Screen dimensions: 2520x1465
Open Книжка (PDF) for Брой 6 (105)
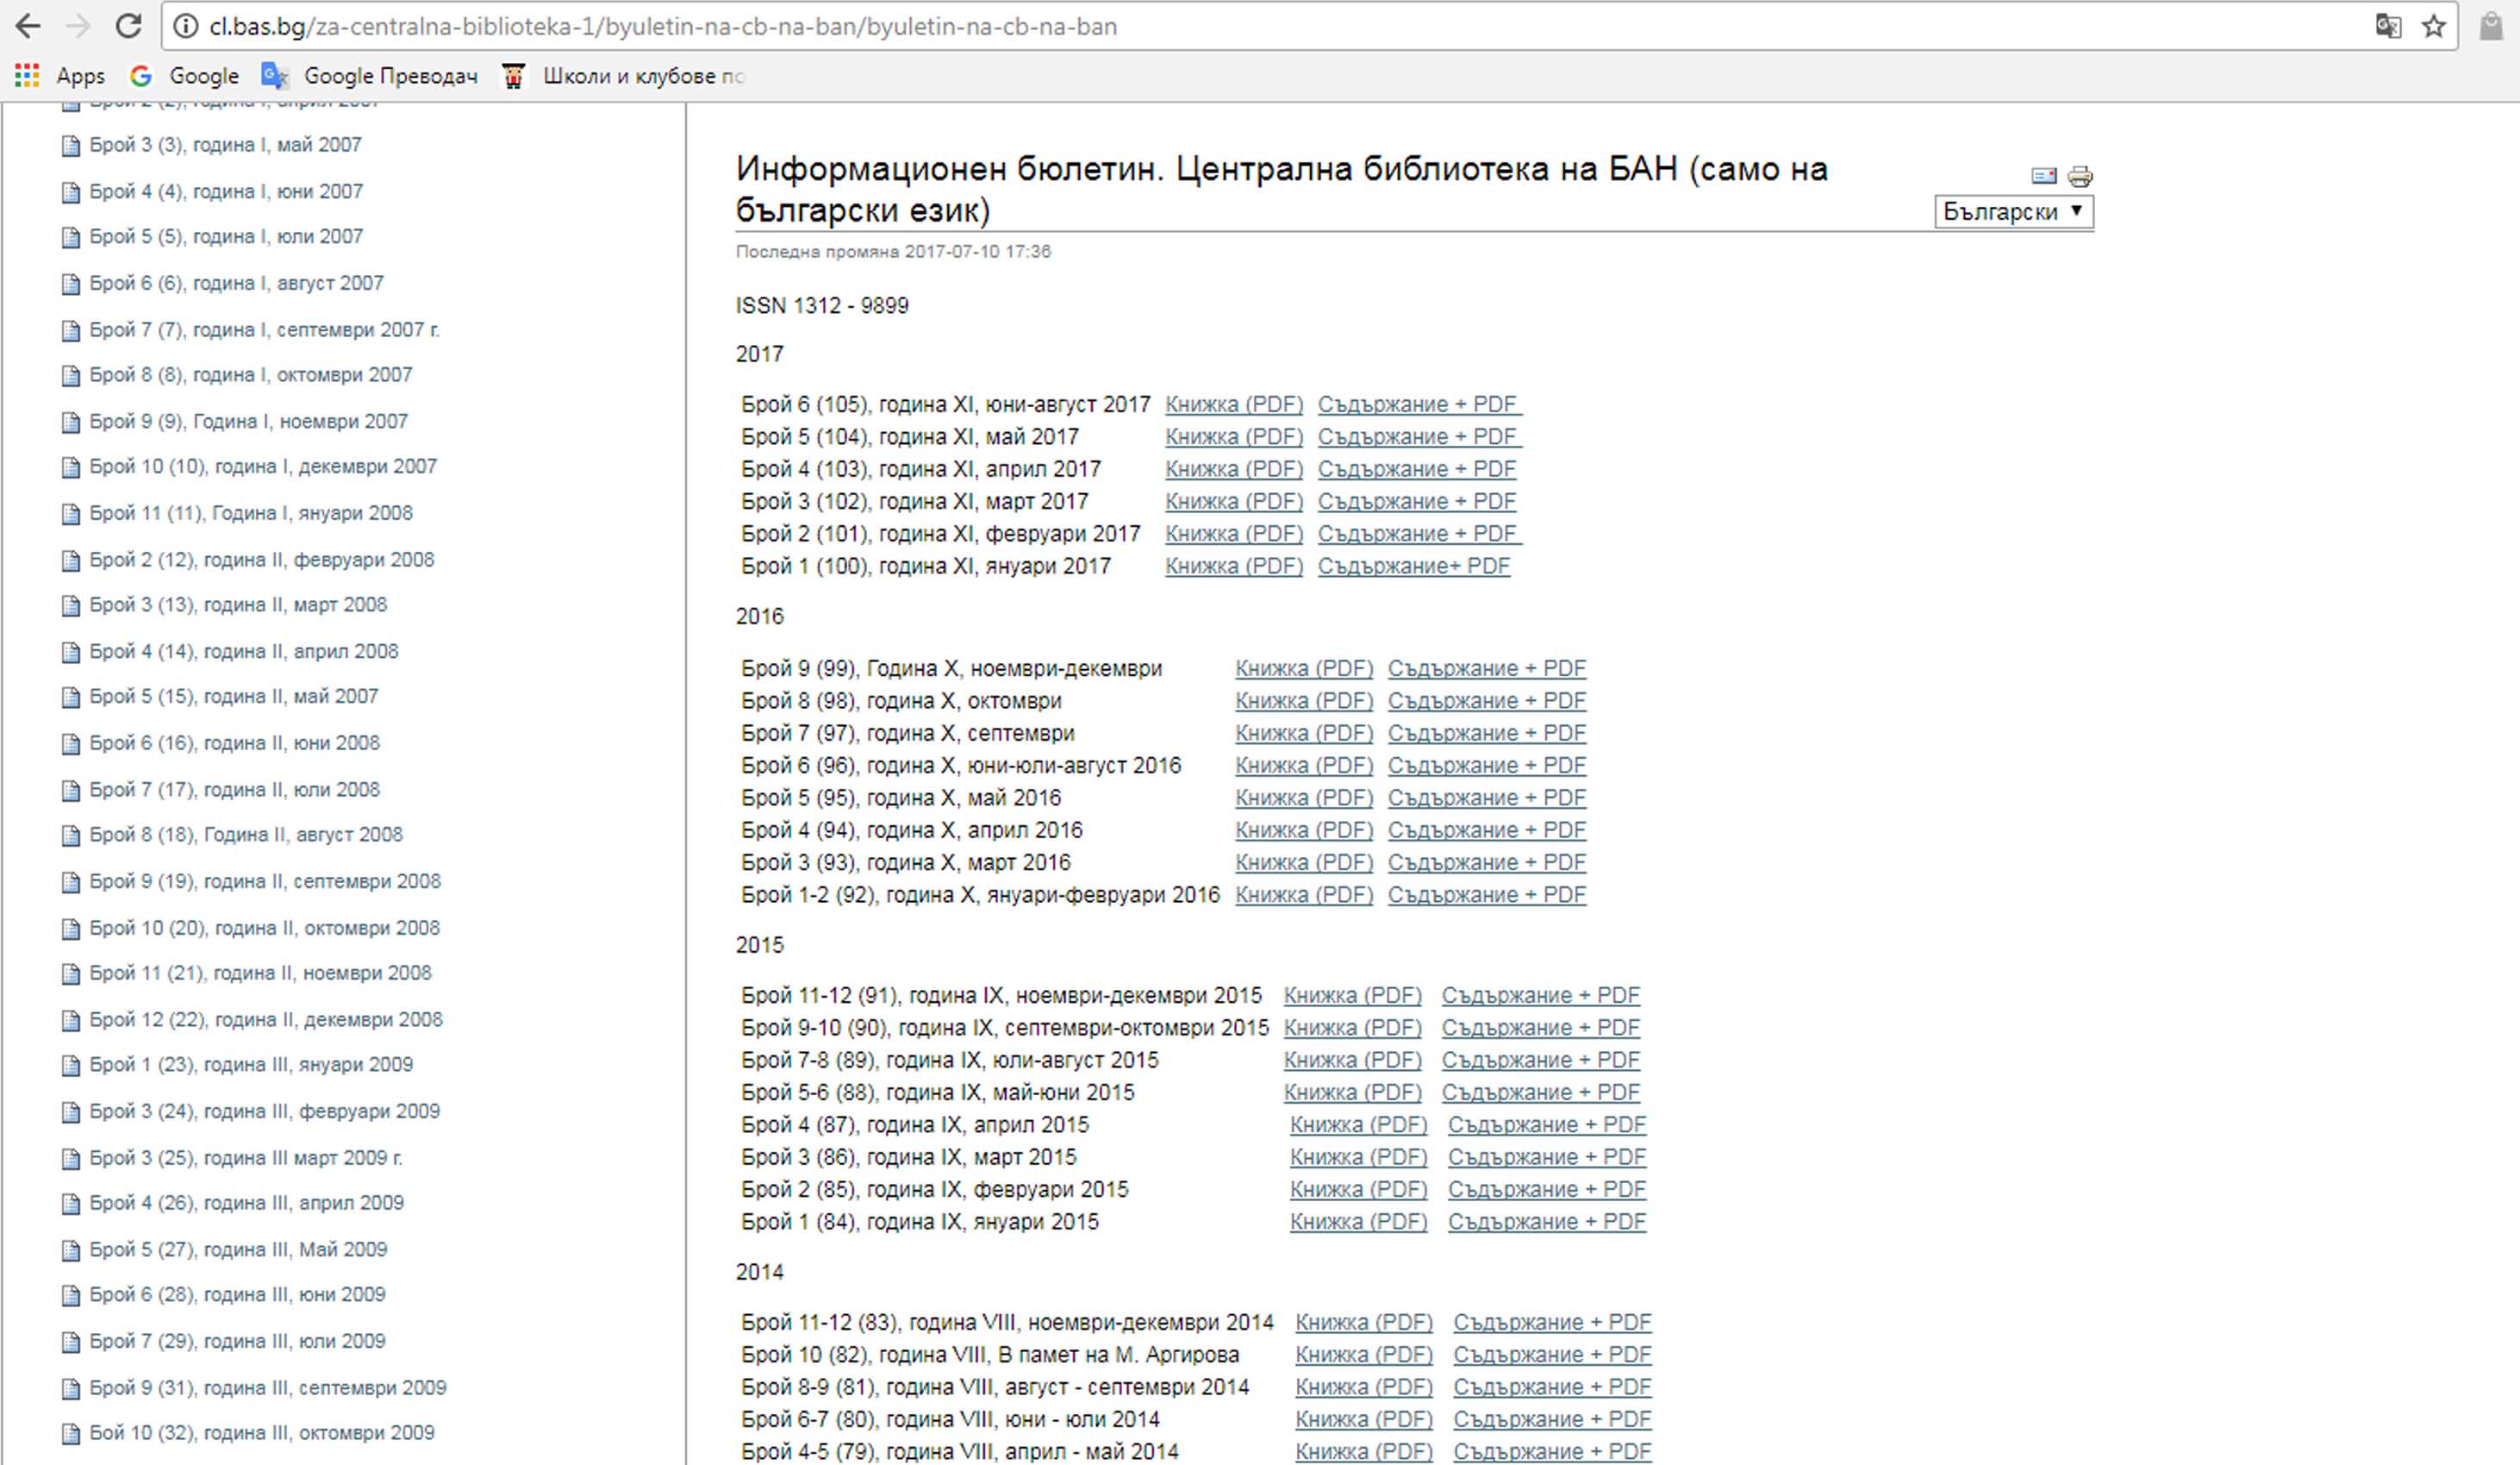click(x=1234, y=404)
